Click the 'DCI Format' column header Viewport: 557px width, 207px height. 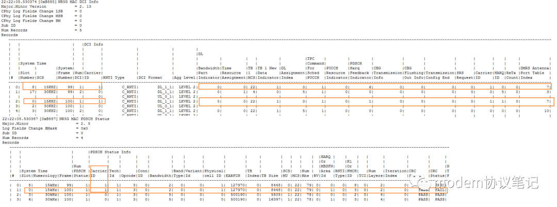click(151, 77)
